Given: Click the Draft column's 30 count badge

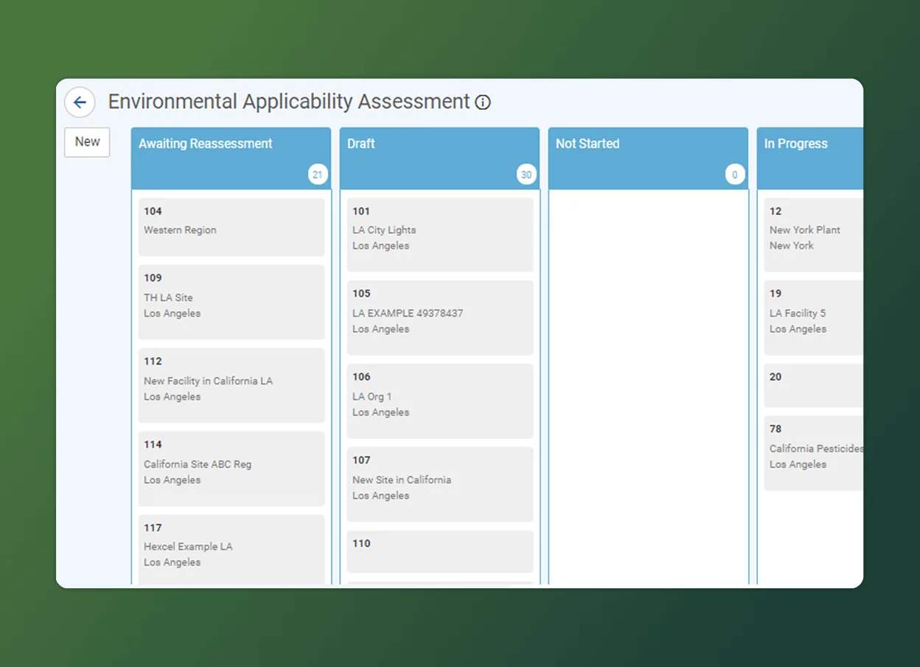Looking at the screenshot, I should 526,174.
